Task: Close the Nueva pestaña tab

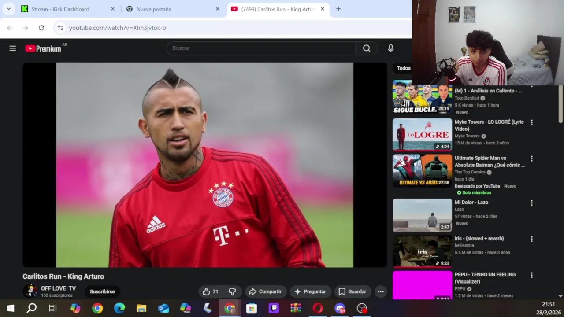Action: [x=217, y=9]
